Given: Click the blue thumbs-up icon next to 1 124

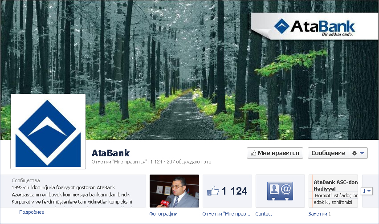Looking at the screenshot, I should click(213, 191).
